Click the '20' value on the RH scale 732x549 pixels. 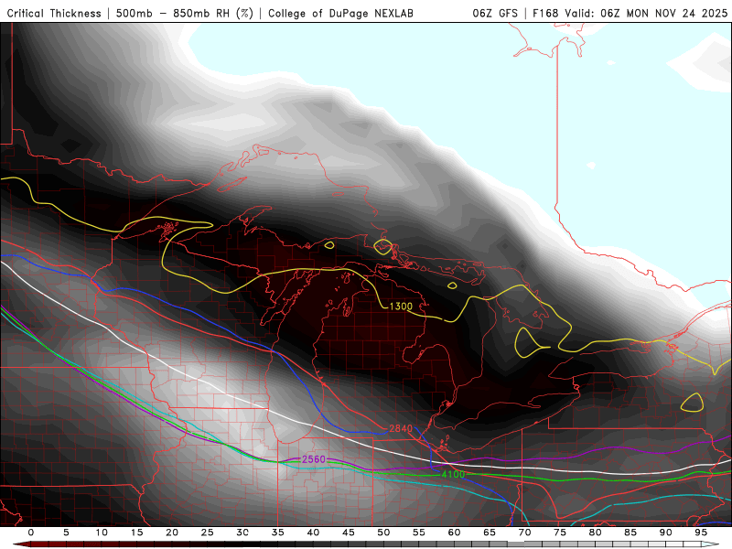(x=172, y=533)
